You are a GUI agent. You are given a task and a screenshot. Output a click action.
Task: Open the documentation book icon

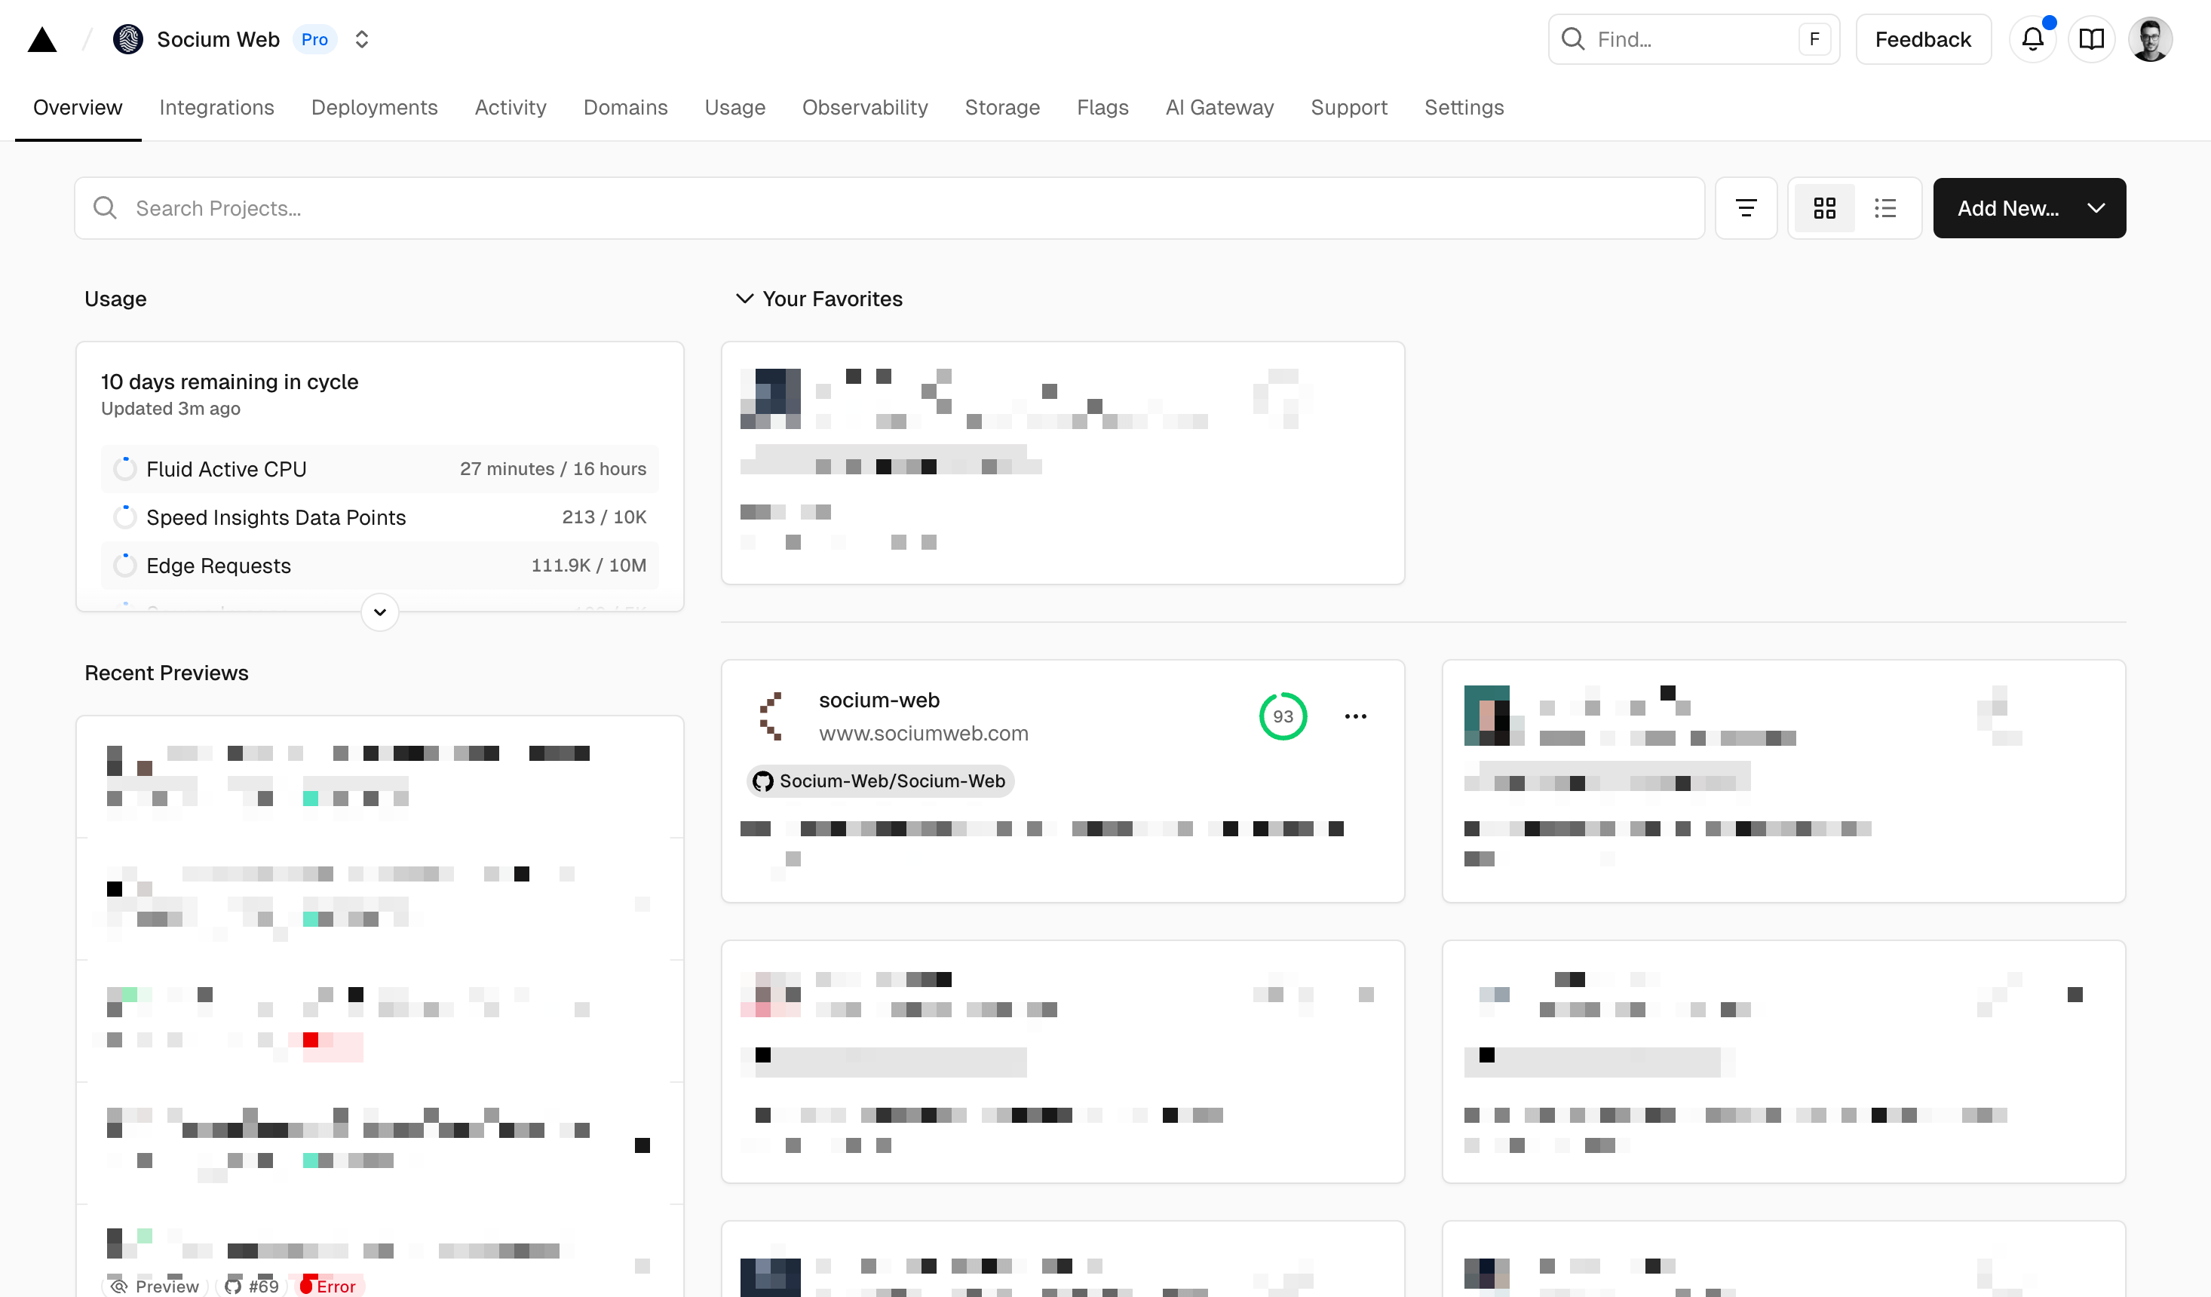click(x=2092, y=38)
